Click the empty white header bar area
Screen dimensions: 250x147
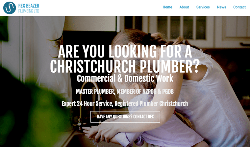(x=100, y=8)
